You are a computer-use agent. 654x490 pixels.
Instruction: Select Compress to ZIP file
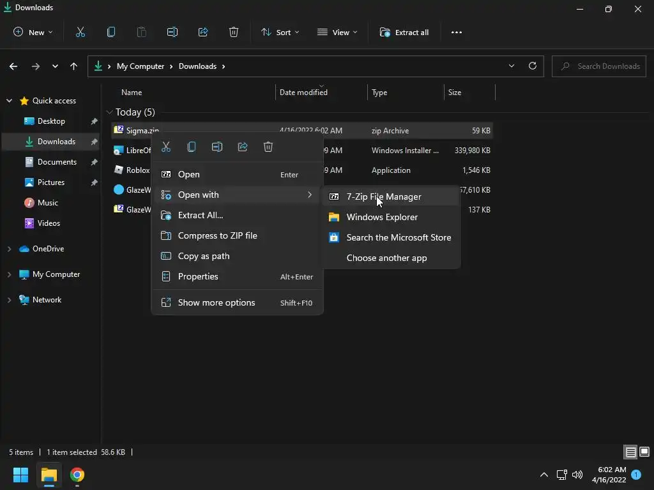[238, 235]
